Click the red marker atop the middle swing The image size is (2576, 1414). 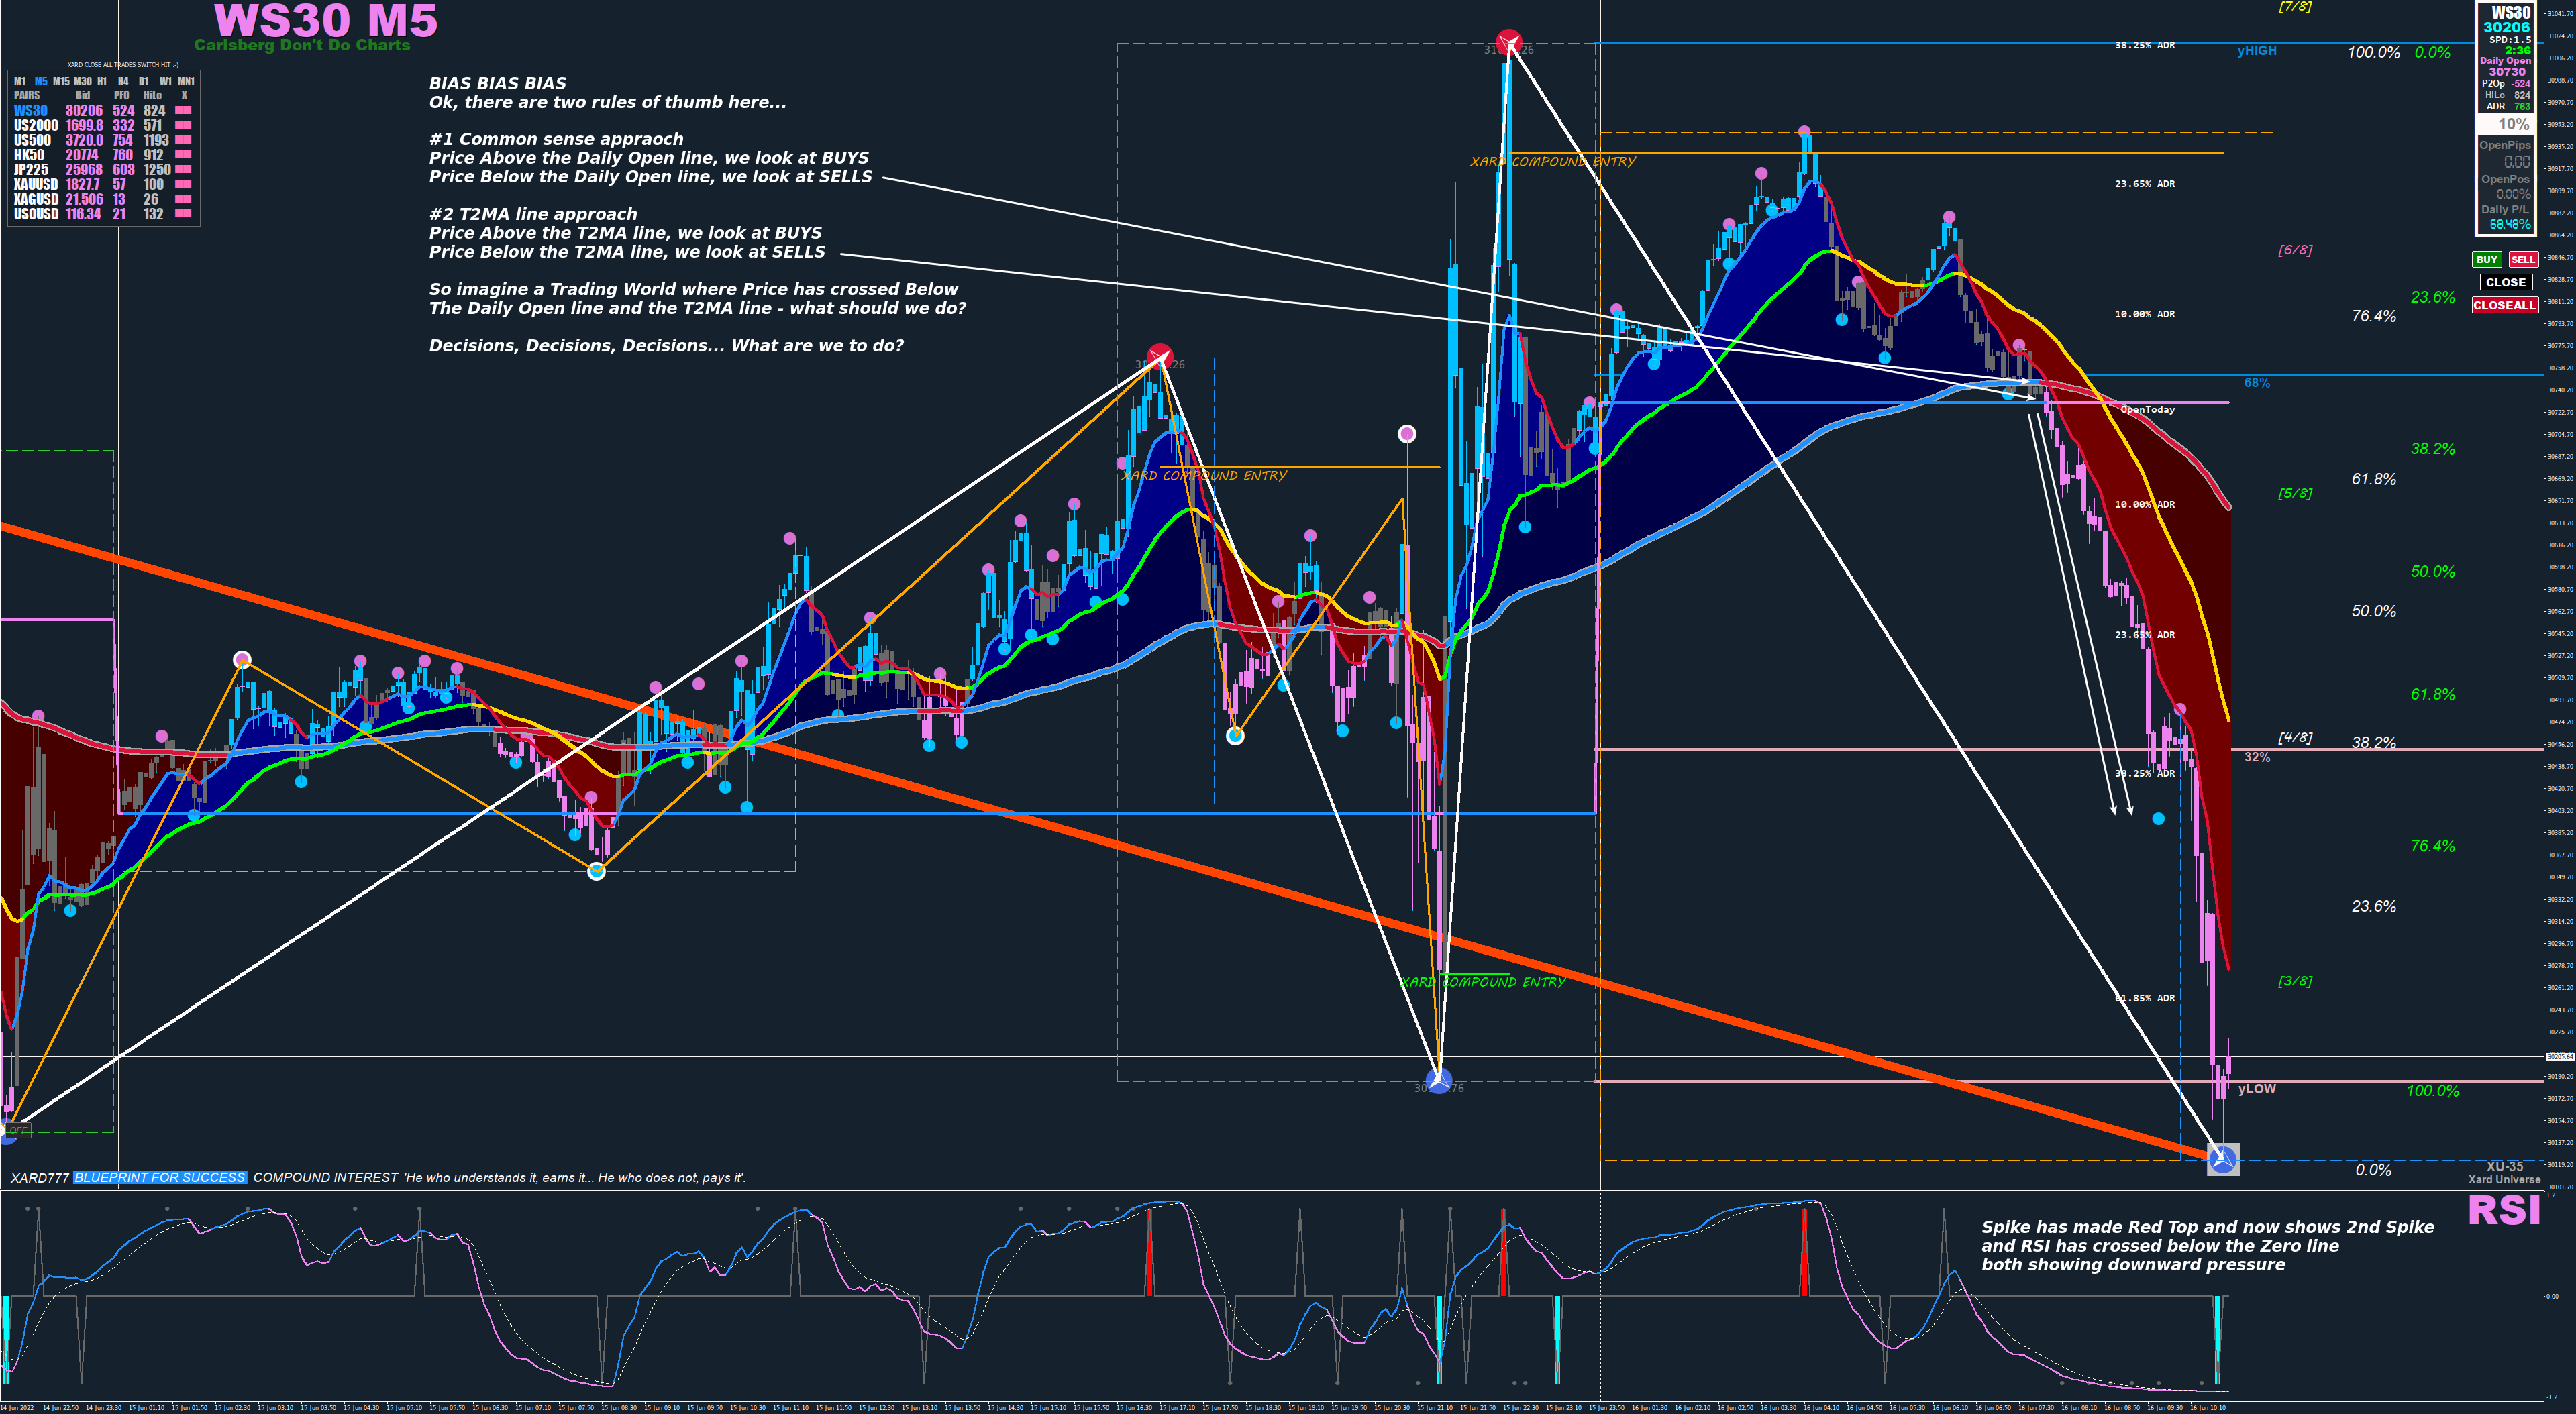tap(1159, 356)
